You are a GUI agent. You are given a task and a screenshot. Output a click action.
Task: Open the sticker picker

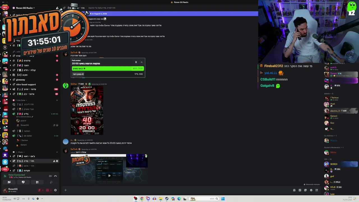305,190
